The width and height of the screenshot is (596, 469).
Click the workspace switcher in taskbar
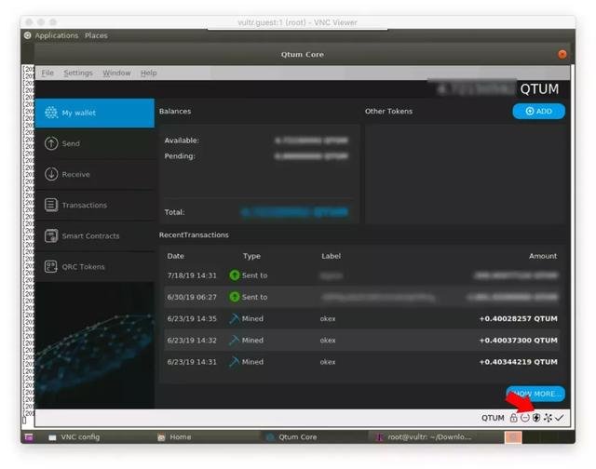click(513, 437)
